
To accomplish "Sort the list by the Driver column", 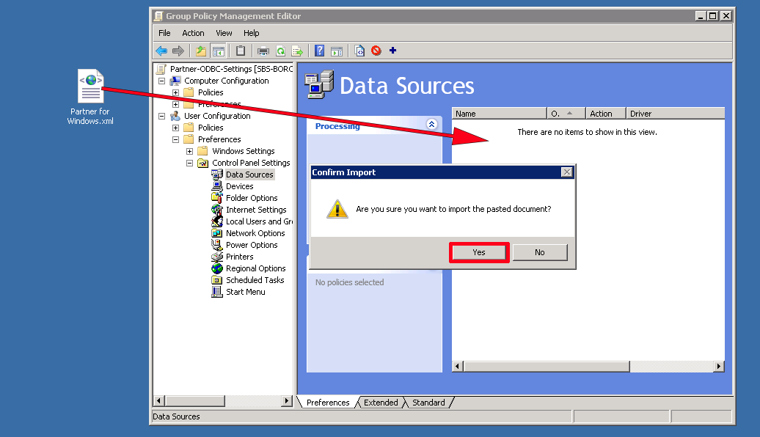I will 675,114.
